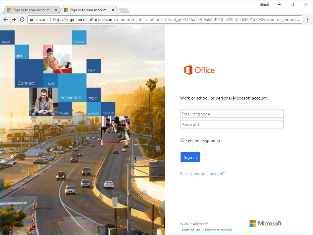
Task: Click the Connect tile in the illustration
Action: click(29, 73)
